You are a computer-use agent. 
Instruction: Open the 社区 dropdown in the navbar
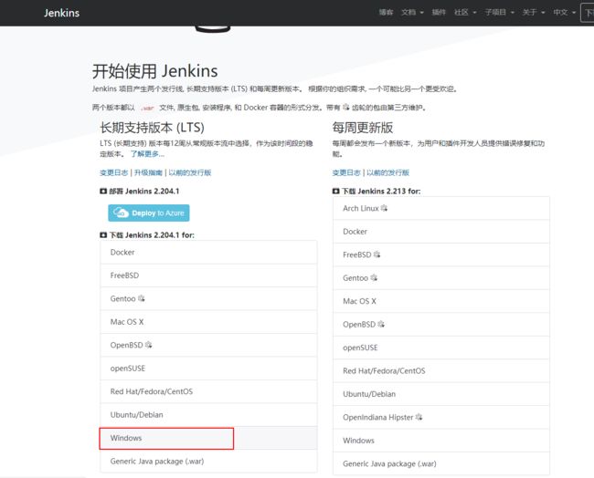[465, 13]
